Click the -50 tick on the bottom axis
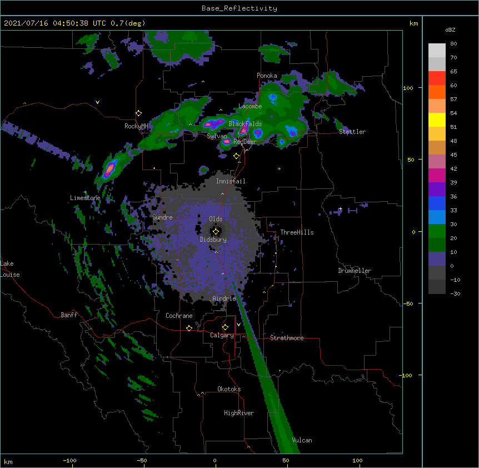The image size is (479, 468). (x=142, y=460)
